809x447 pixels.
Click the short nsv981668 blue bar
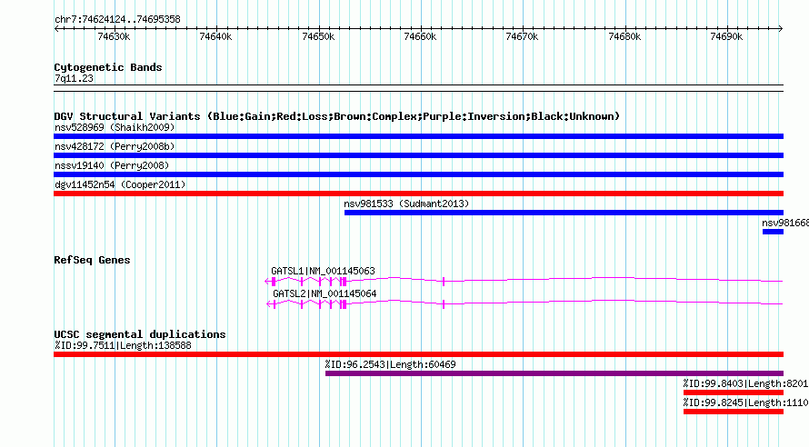pos(773,232)
